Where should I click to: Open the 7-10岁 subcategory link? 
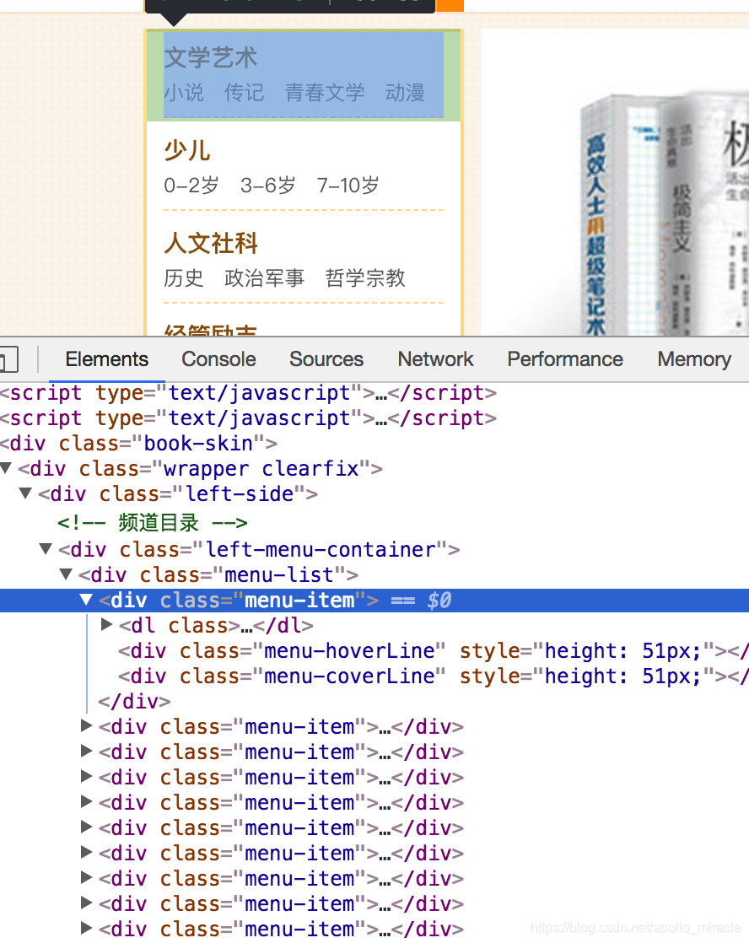coord(348,186)
